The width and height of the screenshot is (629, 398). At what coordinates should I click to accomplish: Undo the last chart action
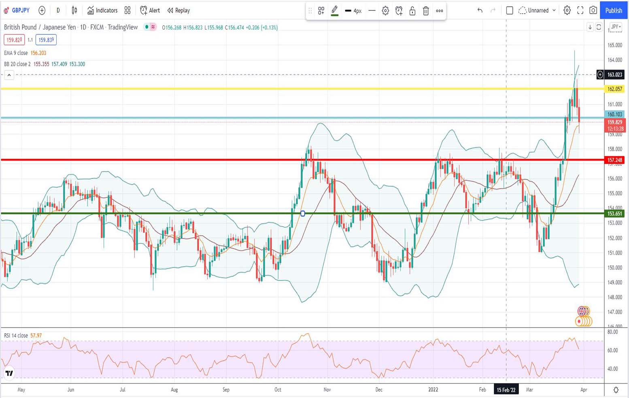point(480,11)
